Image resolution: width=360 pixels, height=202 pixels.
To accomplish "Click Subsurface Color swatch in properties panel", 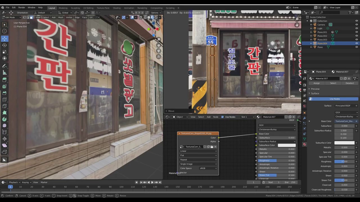I will point(345,143).
